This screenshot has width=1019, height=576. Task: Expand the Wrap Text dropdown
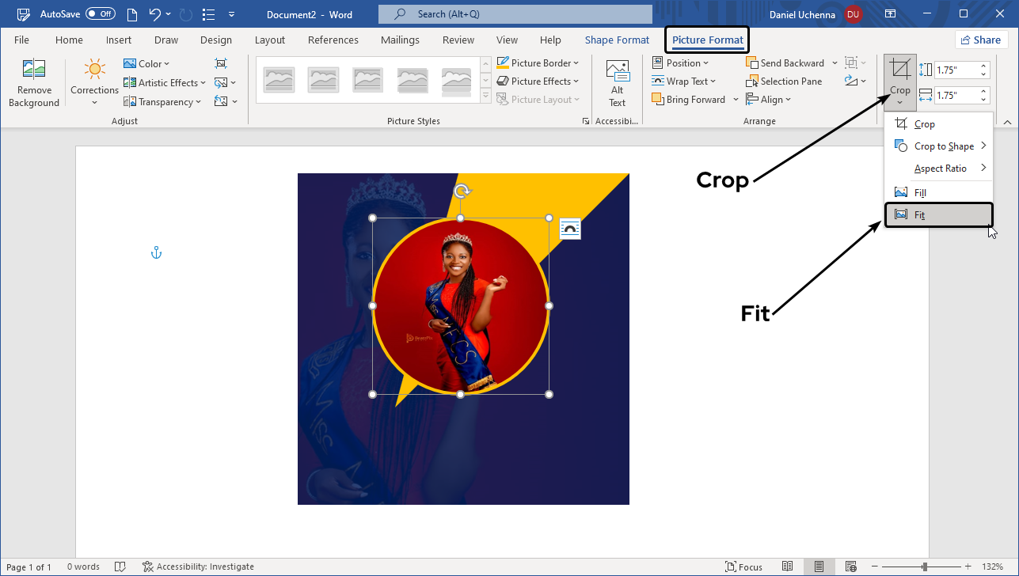pyautogui.click(x=684, y=81)
